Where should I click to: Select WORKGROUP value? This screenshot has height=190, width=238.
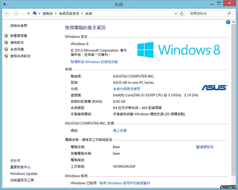(x=124, y=167)
